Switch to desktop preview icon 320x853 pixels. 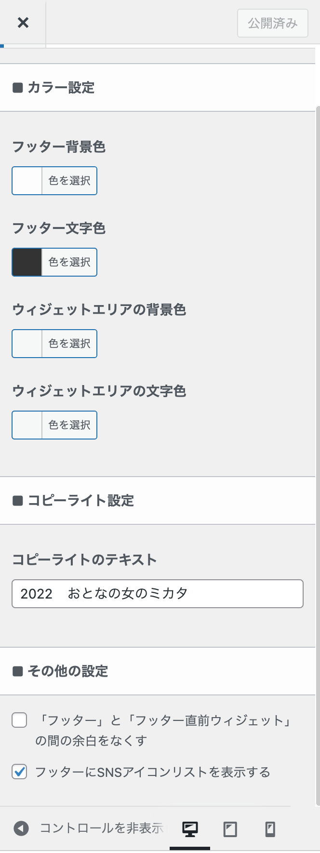[190, 829]
